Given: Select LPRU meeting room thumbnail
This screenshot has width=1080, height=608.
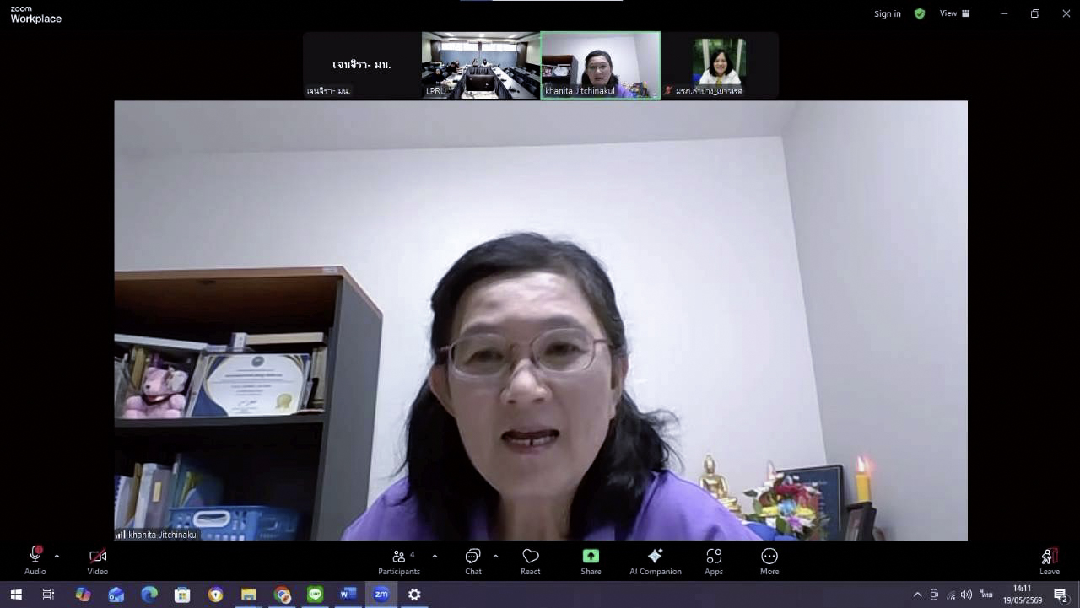Looking at the screenshot, I should pyautogui.click(x=481, y=65).
